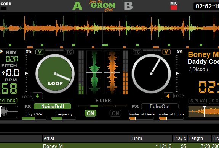Click the 3:29 length cell
Image resolution: width=219 pixels, height=148 pixels.
coord(205,146)
